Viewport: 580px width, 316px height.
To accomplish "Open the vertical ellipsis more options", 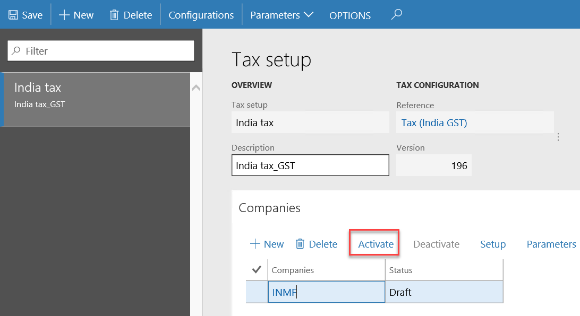I will pyautogui.click(x=558, y=137).
